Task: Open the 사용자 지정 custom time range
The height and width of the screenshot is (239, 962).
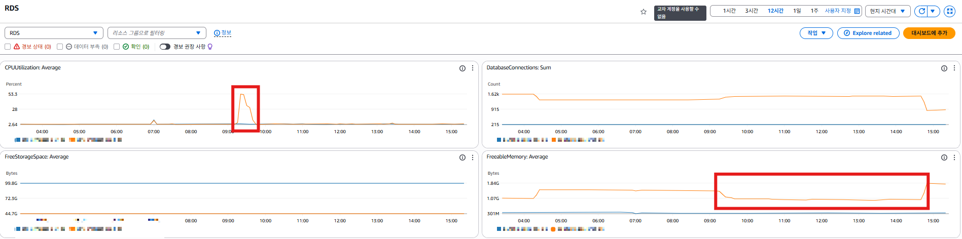Action: (842, 11)
